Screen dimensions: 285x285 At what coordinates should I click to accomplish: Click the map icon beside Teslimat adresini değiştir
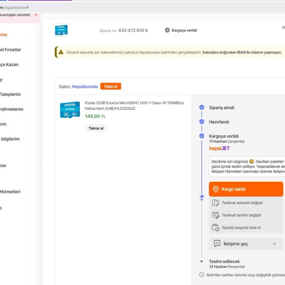[216, 203]
